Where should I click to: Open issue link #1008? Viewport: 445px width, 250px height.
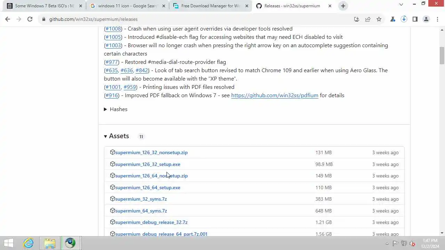pos(113,29)
